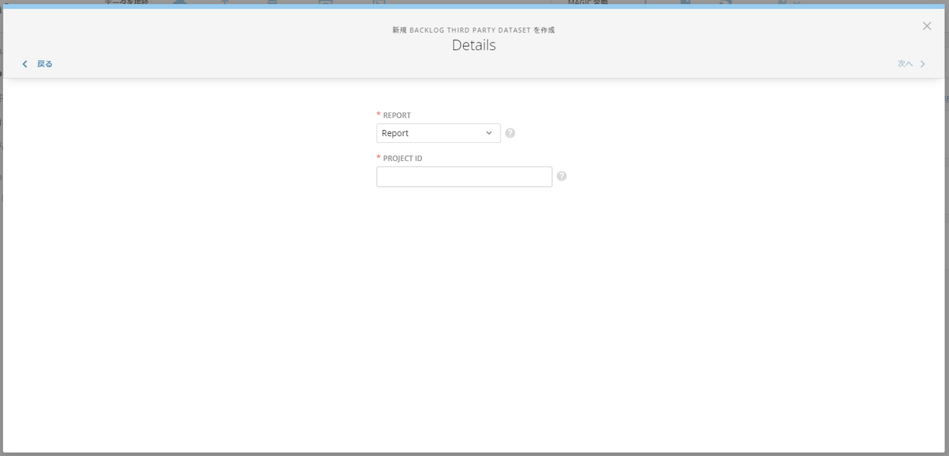This screenshot has width=949, height=456.
Task: Open the Report dropdown
Action: 438,133
